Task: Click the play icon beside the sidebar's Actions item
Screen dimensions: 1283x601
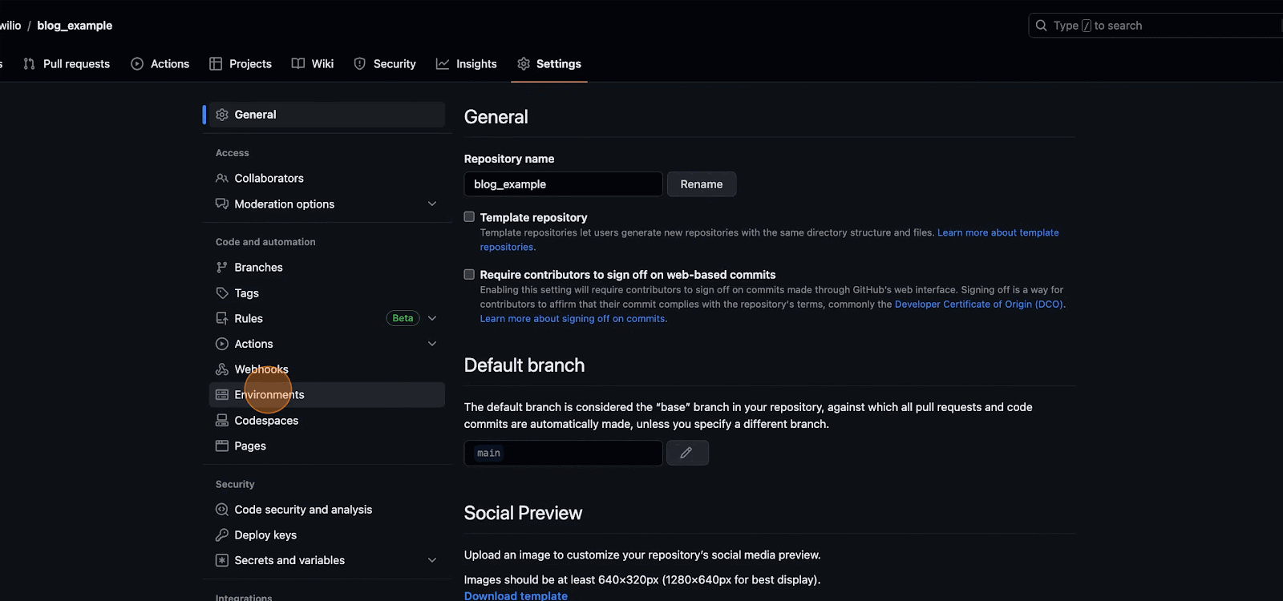Action: pyautogui.click(x=222, y=344)
